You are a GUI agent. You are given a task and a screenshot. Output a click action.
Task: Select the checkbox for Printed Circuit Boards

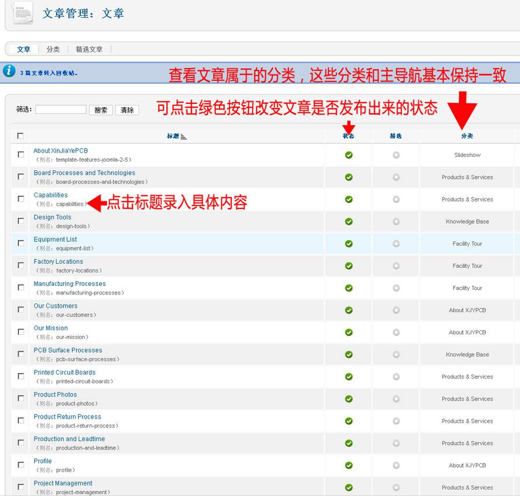20,376
